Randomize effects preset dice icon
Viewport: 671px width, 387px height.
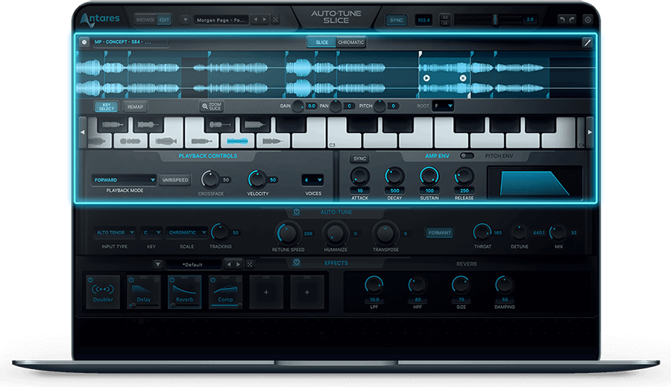[x=250, y=264]
